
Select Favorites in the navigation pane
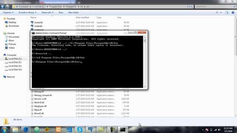[x=11, y=19]
